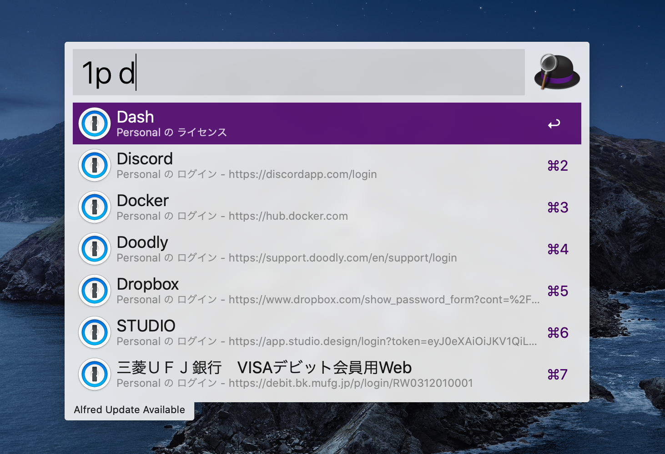This screenshot has height=454, width=665.
Task: Select the Dropbox result title
Action: tap(148, 284)
